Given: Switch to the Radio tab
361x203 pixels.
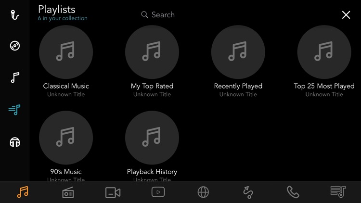Looking at the screenshot, I should 68,192.
